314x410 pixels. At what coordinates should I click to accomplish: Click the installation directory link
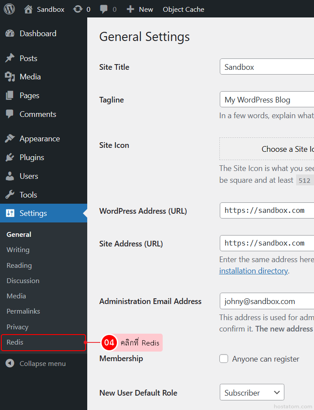click(253, 271)
